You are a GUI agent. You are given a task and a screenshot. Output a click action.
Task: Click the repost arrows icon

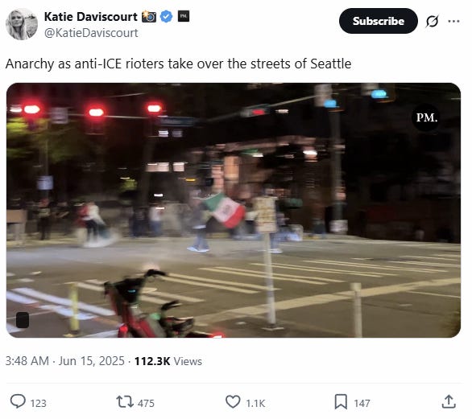pyautogui.click(x=125, y=401)
